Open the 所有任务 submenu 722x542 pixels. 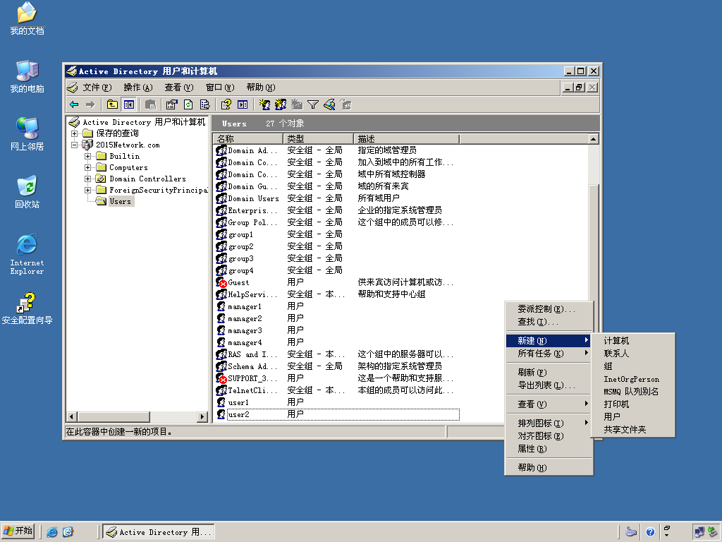coord(548,354)
